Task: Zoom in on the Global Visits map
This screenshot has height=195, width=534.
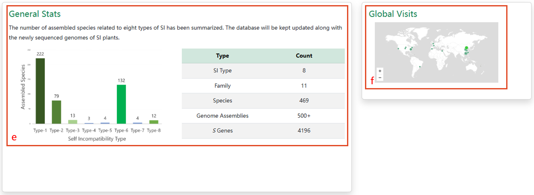Action: tap(380, 71)
